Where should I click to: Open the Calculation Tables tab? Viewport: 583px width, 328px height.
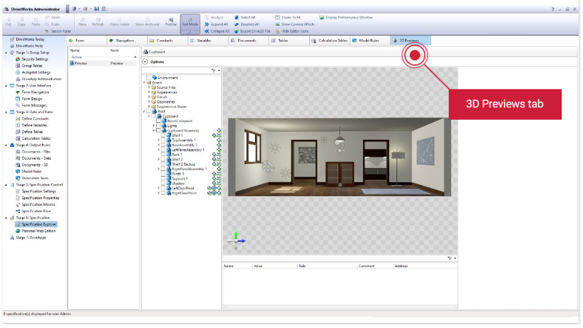330,41
